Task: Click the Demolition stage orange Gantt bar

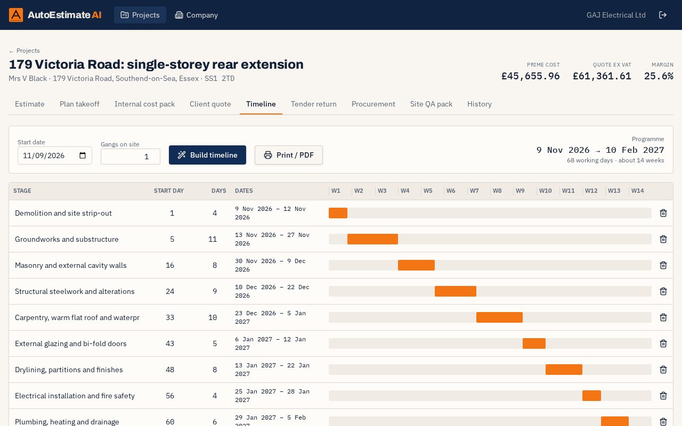Action: 338,213
